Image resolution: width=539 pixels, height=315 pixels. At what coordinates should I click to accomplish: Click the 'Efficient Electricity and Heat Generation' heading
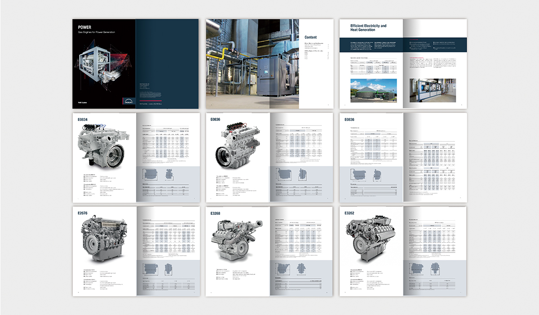[368, 28]
